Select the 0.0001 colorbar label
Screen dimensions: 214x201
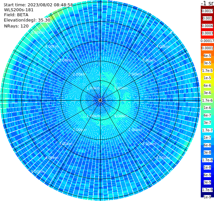207,48
